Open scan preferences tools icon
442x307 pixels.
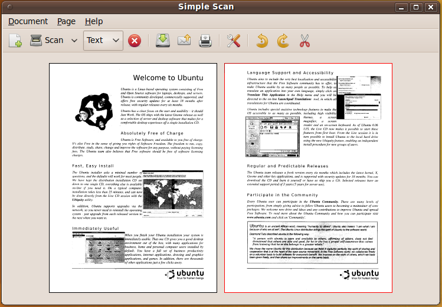pos(234,41)
